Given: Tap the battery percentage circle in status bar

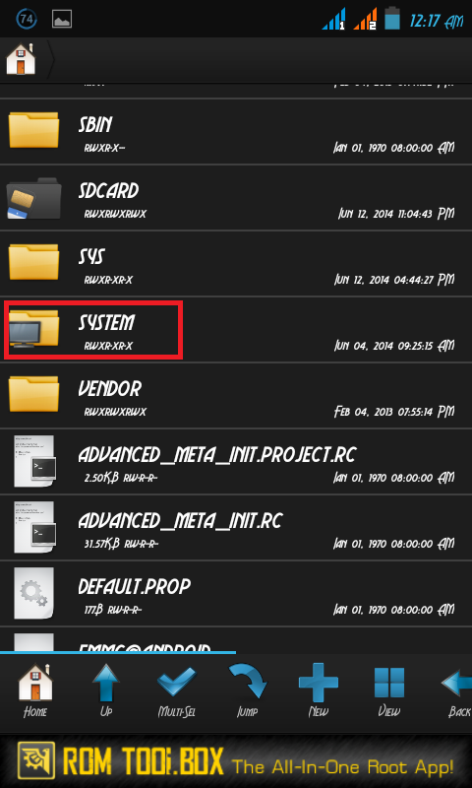Looking at the screenshot, I should click(x=27, y=19).
